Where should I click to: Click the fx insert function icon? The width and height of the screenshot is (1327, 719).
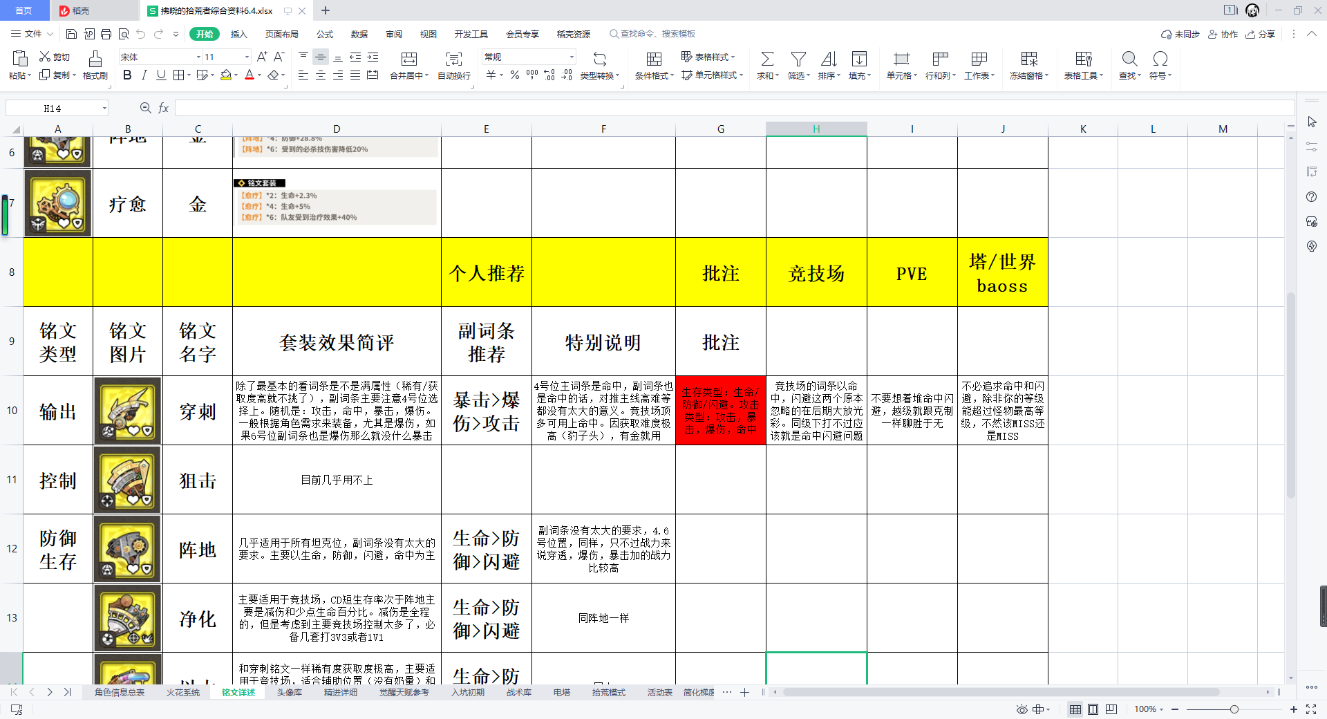(x=164, y=108)
